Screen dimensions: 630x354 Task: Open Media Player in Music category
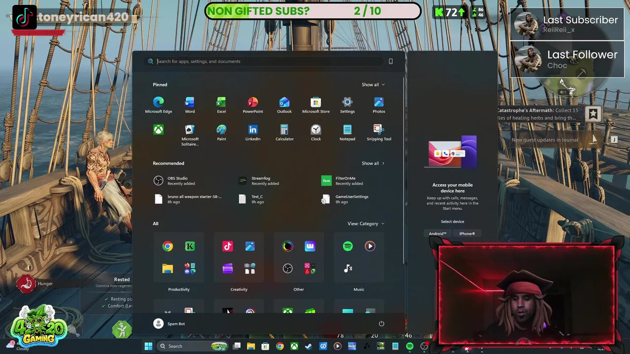370,246
